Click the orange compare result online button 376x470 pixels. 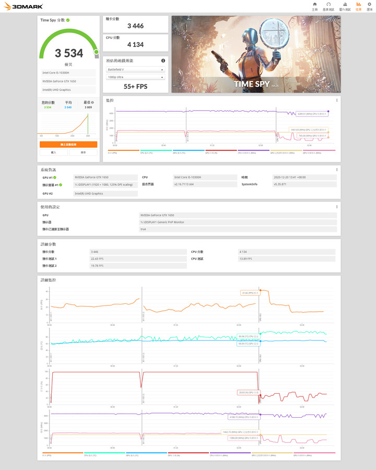[68, 145]
